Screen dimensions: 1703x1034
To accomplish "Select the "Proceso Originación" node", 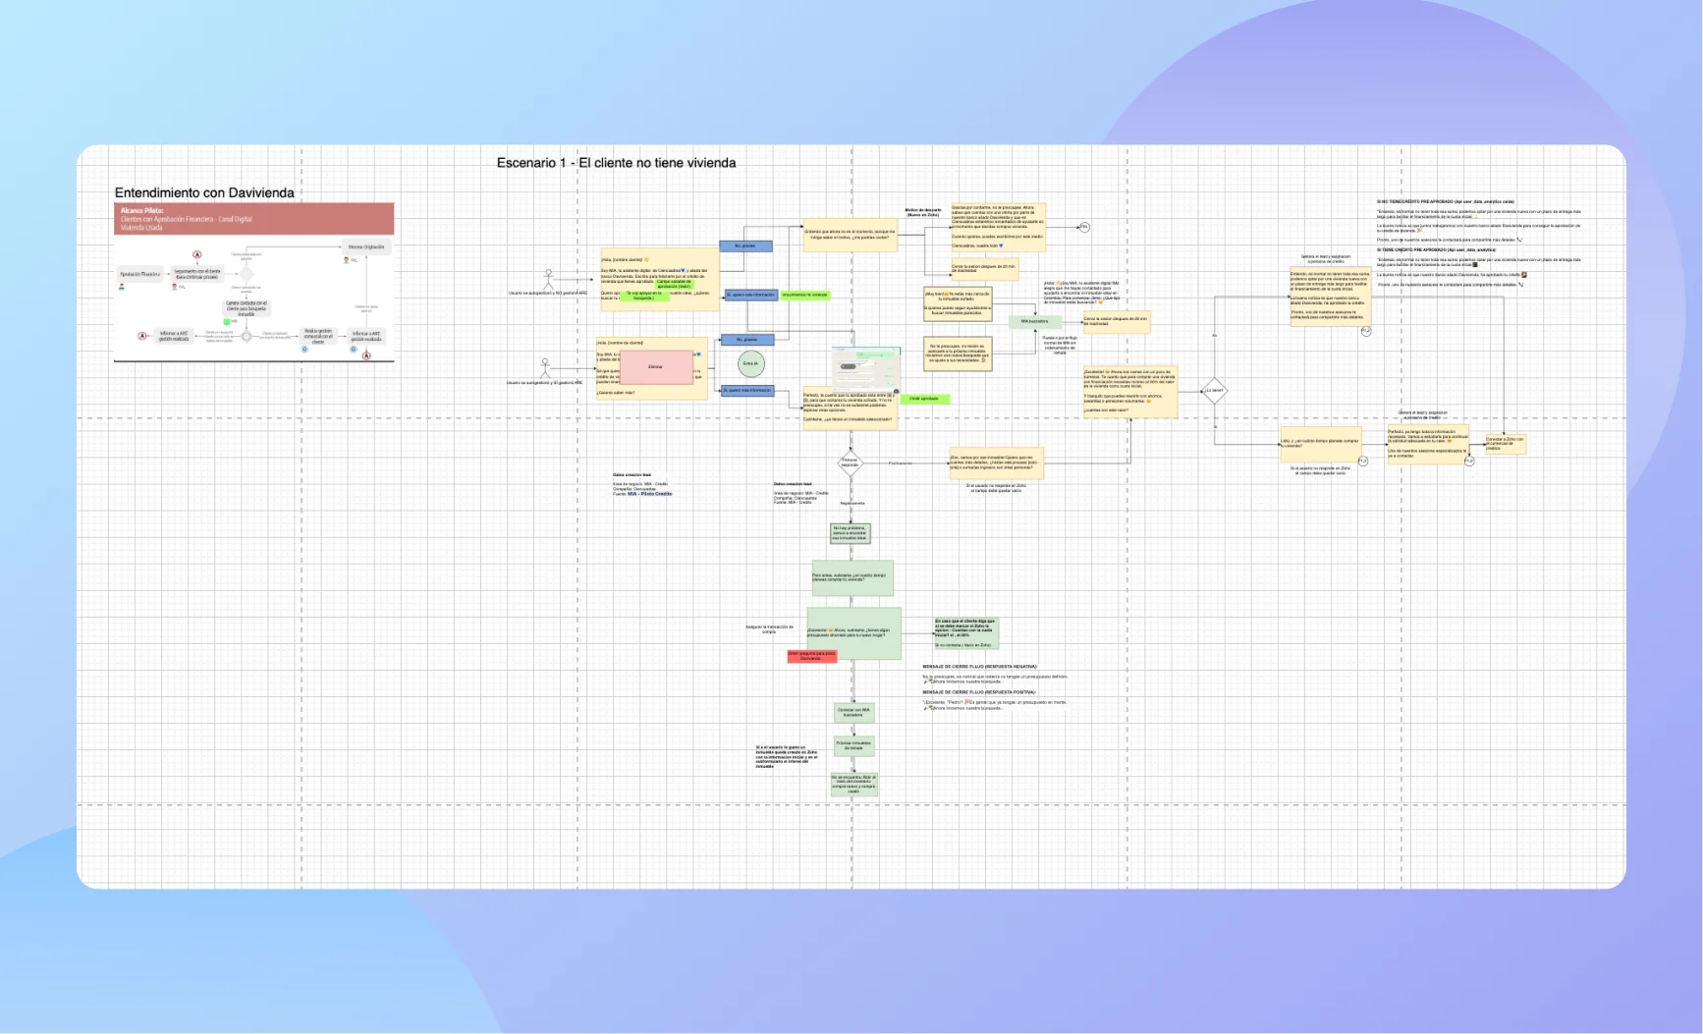I will (366, 247).
